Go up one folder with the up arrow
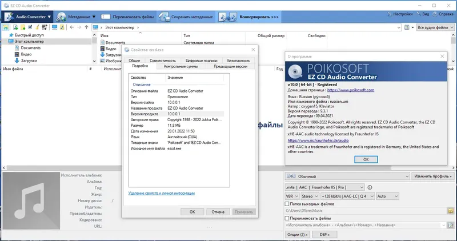This screenshot has width=457, height=241. click(86, 27)
